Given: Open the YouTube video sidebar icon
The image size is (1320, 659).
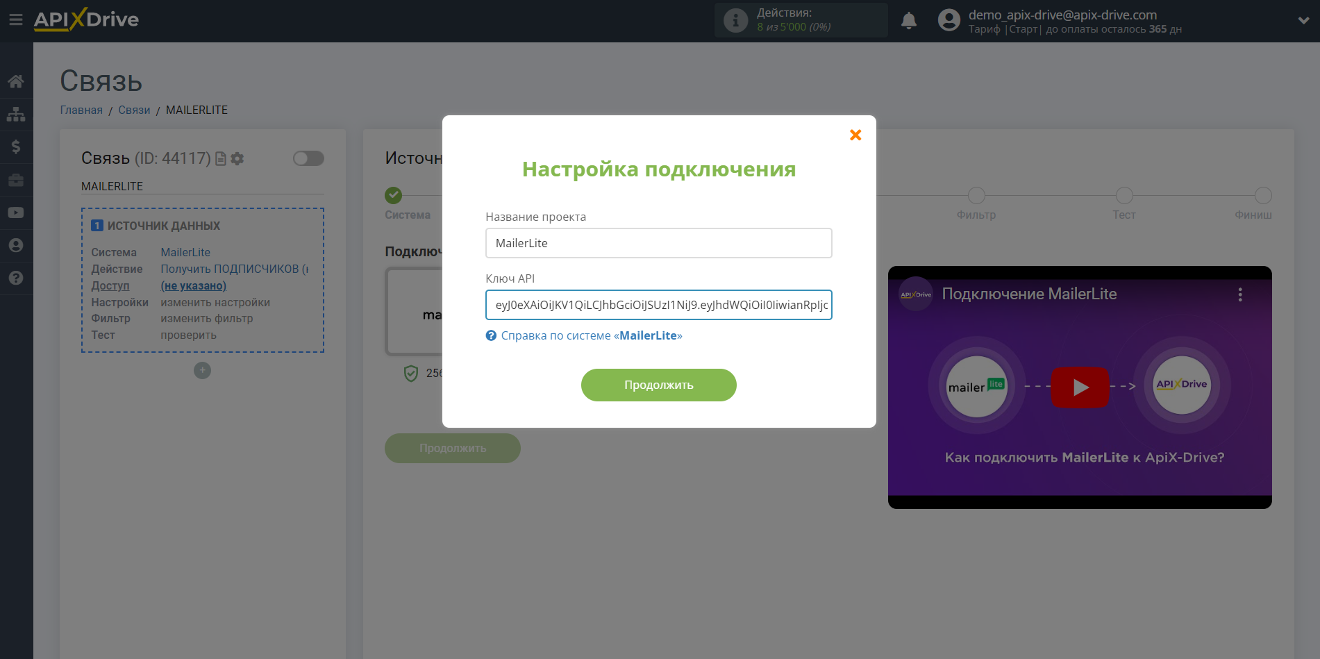Looking at the screenshot, I should click(x=16, y=212).
